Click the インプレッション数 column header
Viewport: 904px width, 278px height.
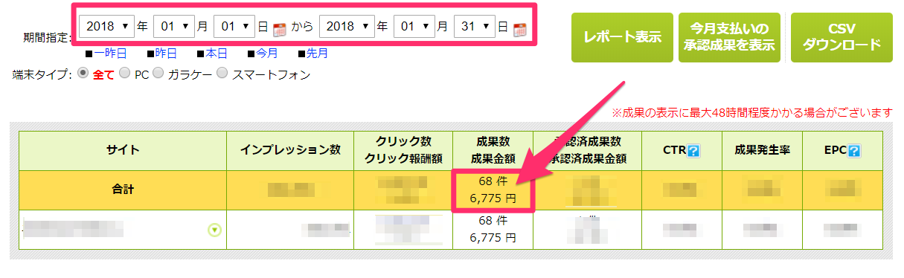pyautogui.click(x=290, y=150)
